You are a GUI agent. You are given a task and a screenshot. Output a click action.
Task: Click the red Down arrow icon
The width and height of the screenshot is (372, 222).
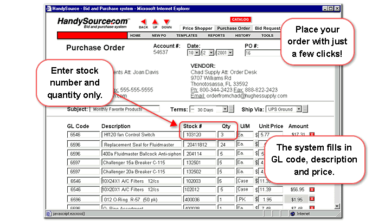point(166,22)
